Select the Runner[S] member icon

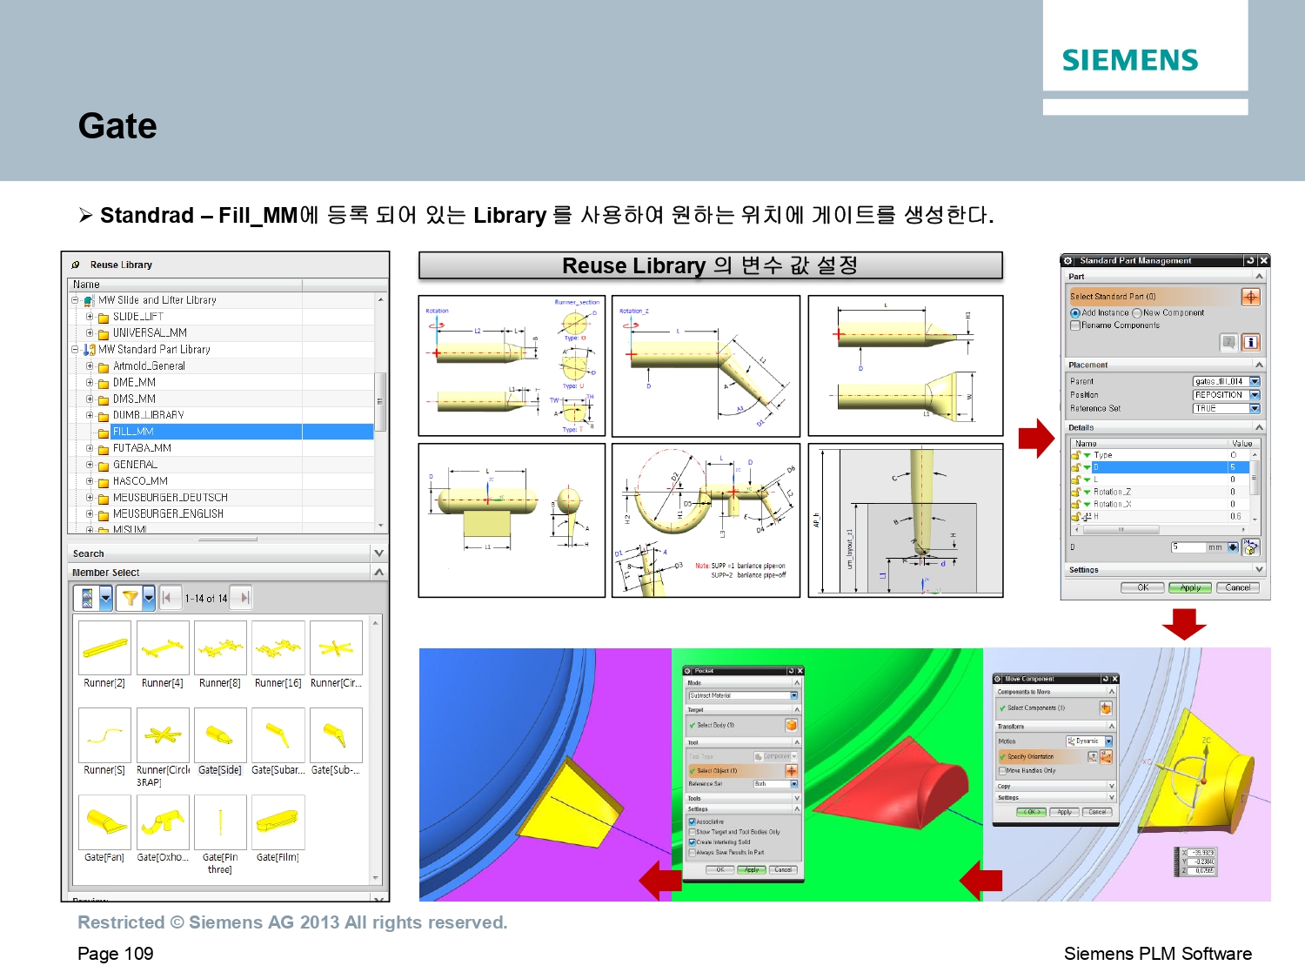tap(104, 734)
